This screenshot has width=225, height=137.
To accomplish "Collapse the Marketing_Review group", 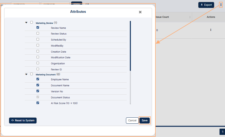I will (26, 22).
